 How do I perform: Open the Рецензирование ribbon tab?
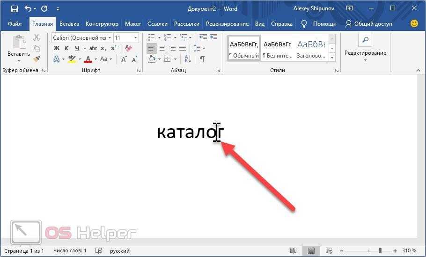pyautogui.click(x=227, y=23)
